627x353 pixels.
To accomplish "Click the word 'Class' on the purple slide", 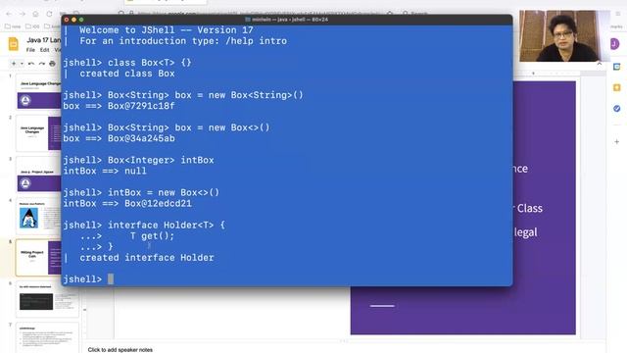I will (x=529, y=208).
